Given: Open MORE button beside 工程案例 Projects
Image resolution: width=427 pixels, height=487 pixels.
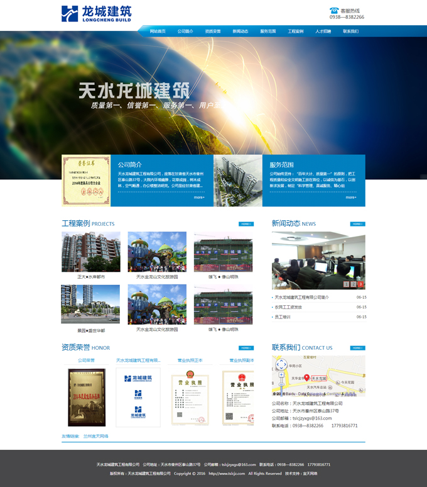Looking at the screenshot, I should point(246,224).
